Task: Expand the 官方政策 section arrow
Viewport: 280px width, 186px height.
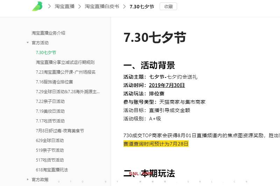Action: (28, 179)
